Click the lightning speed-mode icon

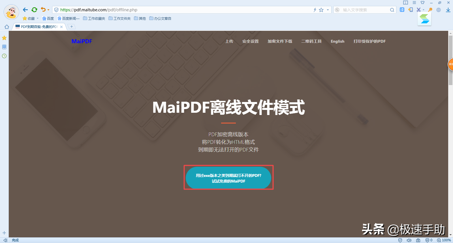[x=315, y=10]
